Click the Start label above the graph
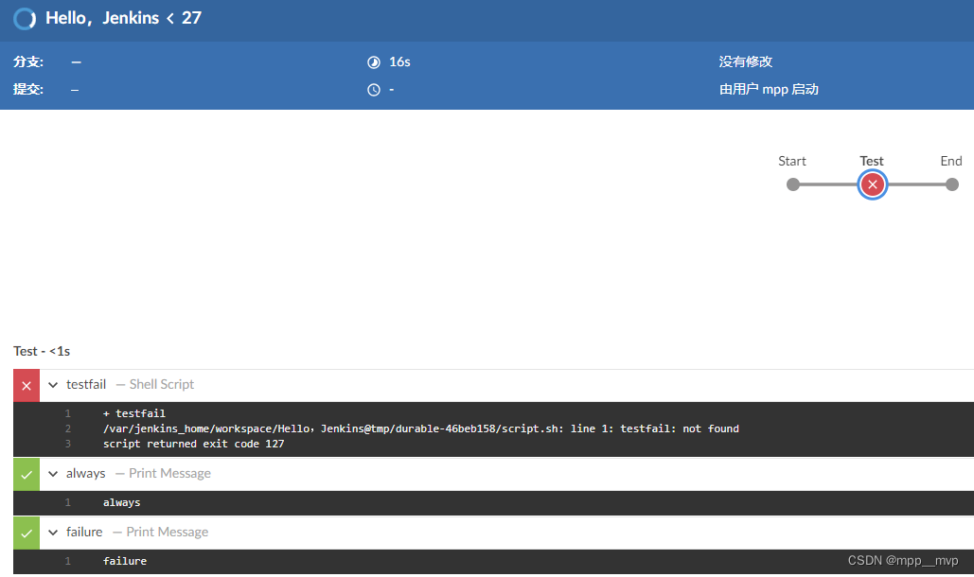Image resolution: width=974 pixels, height=577 pixels. coord(792,162)
